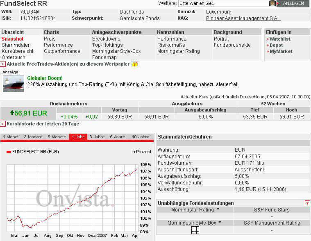Switch the chart to 5 Jahre
Image resolution: width=311 pixels, height=241 pixels.
tap(118, 137)
